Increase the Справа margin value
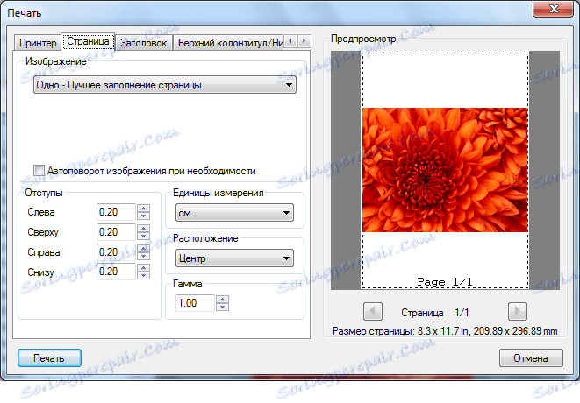This screenshot has height=403, width=580. point(144,248)
